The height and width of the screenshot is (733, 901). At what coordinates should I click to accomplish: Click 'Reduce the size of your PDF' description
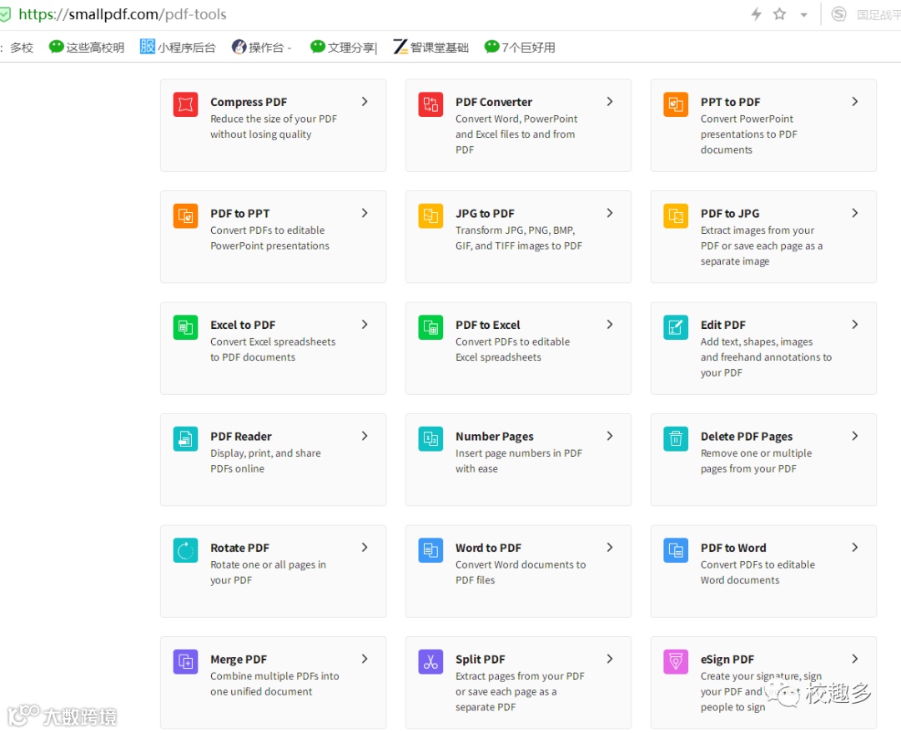274,119
